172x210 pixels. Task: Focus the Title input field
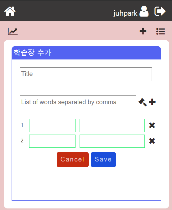(86, 74)
